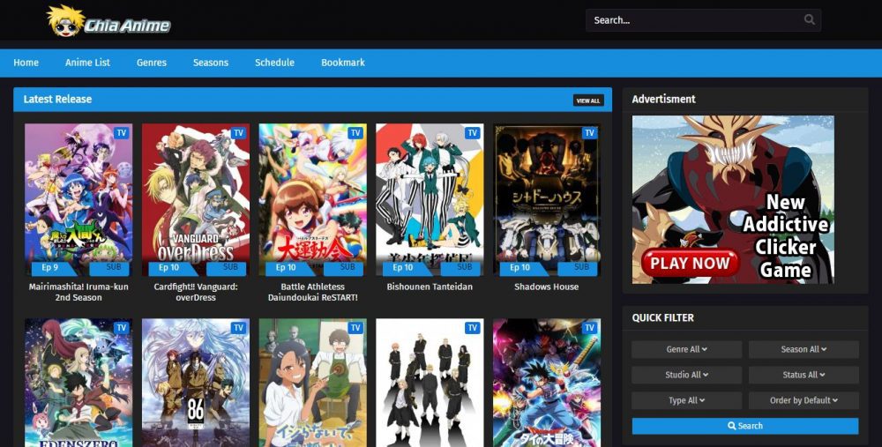Click blue Search button in Quick Filter
The image size is (882, 447).
click(x=744, y=426)
